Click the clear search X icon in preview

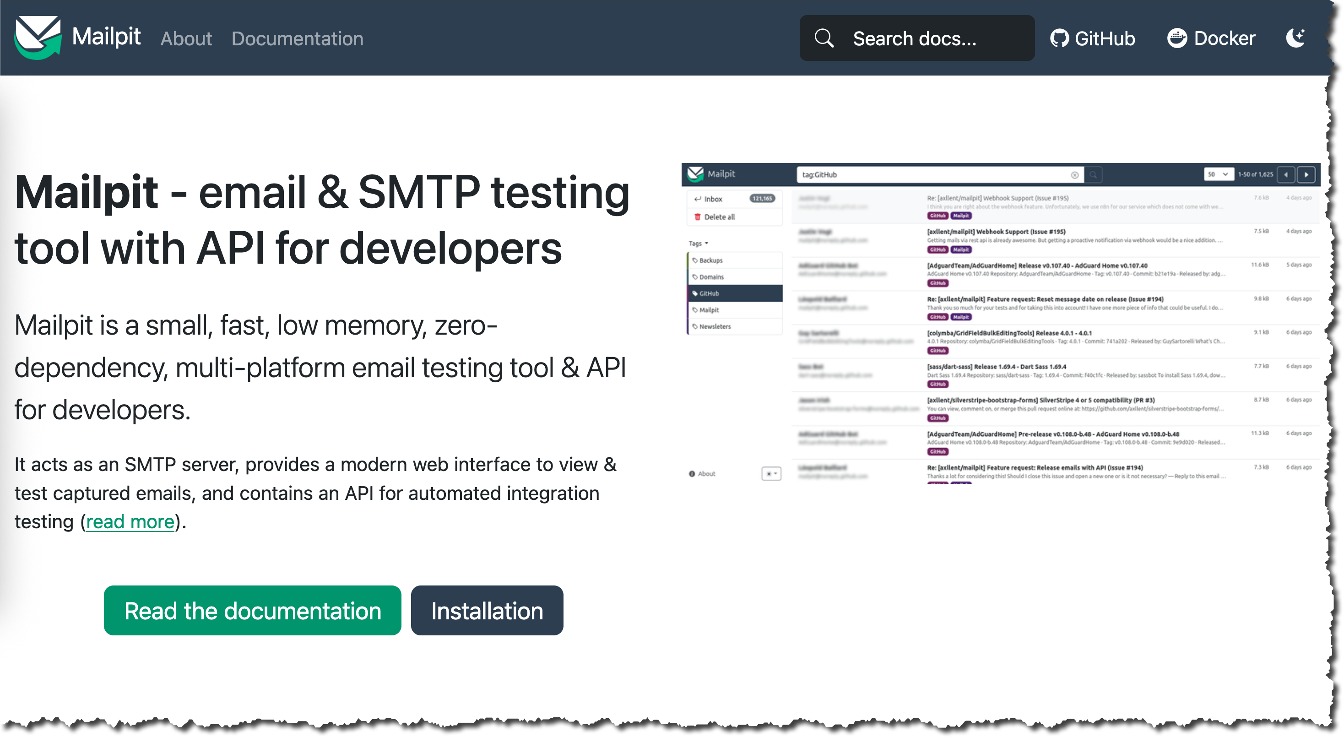point(1075,175)
